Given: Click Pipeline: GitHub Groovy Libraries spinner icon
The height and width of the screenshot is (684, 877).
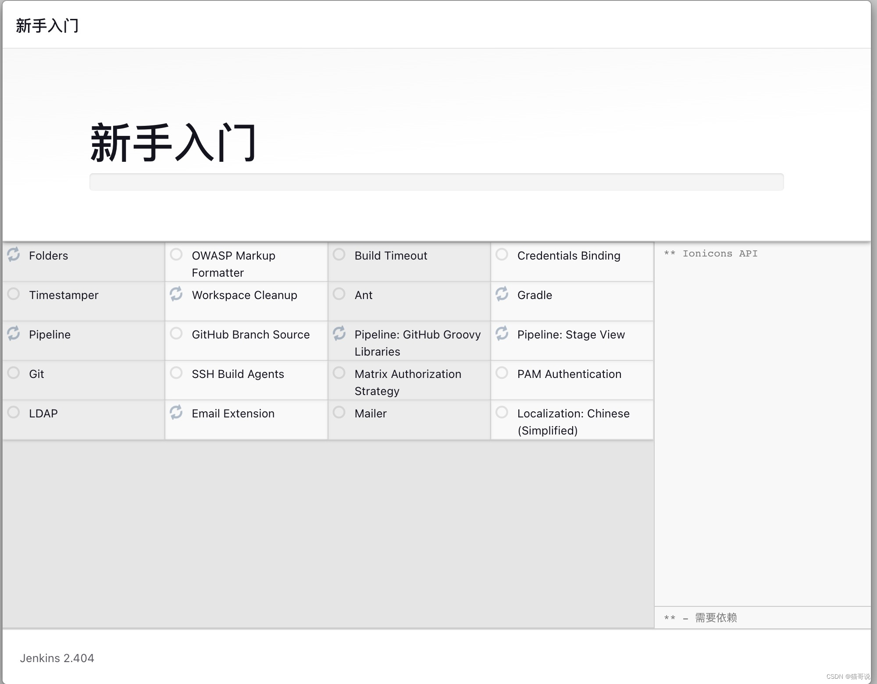Looking at the screenshot, I should 339,333.
